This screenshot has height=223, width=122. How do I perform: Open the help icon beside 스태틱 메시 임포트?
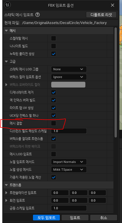(38, 15)
